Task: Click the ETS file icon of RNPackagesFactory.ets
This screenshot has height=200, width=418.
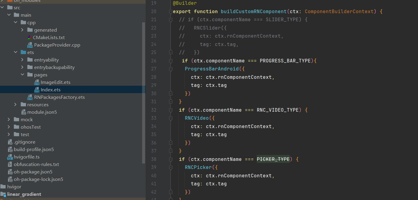Action: (30, 97)
